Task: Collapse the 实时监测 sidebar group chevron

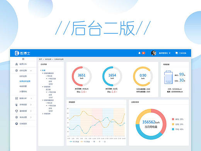Action: [x=31, y=70]
